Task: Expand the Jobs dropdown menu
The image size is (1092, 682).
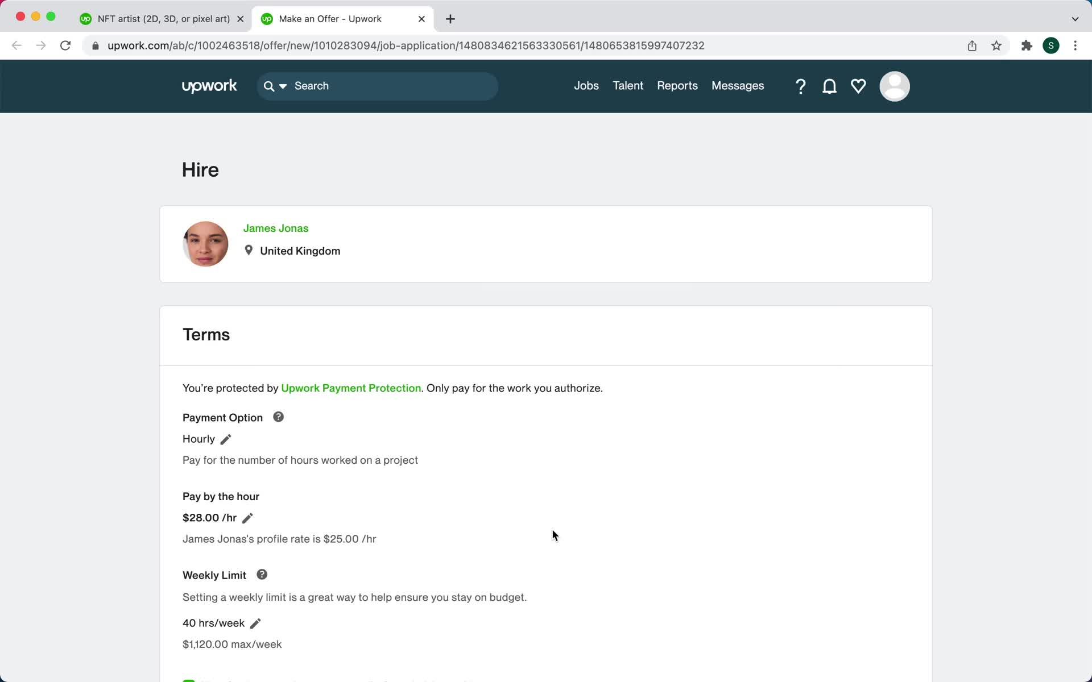Action: click(586, 86)
